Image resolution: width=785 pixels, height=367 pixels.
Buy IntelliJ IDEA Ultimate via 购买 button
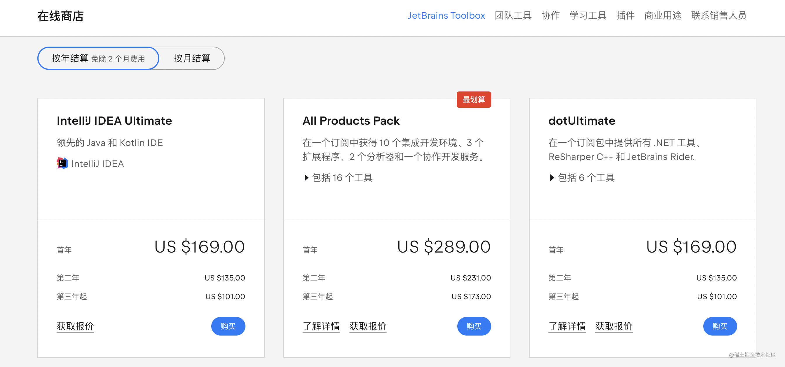[x=228, y=326]
